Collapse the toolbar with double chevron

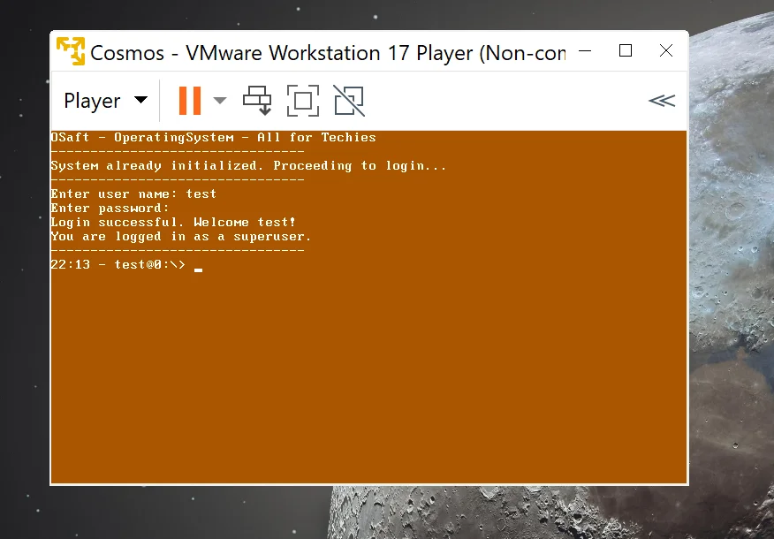pos(662,101)
